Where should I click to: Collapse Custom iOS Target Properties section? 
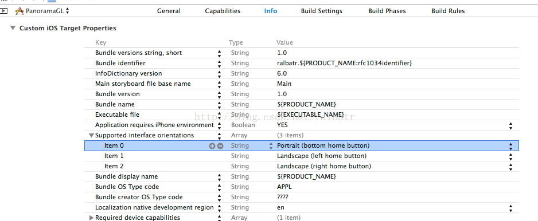pos(13,28)
